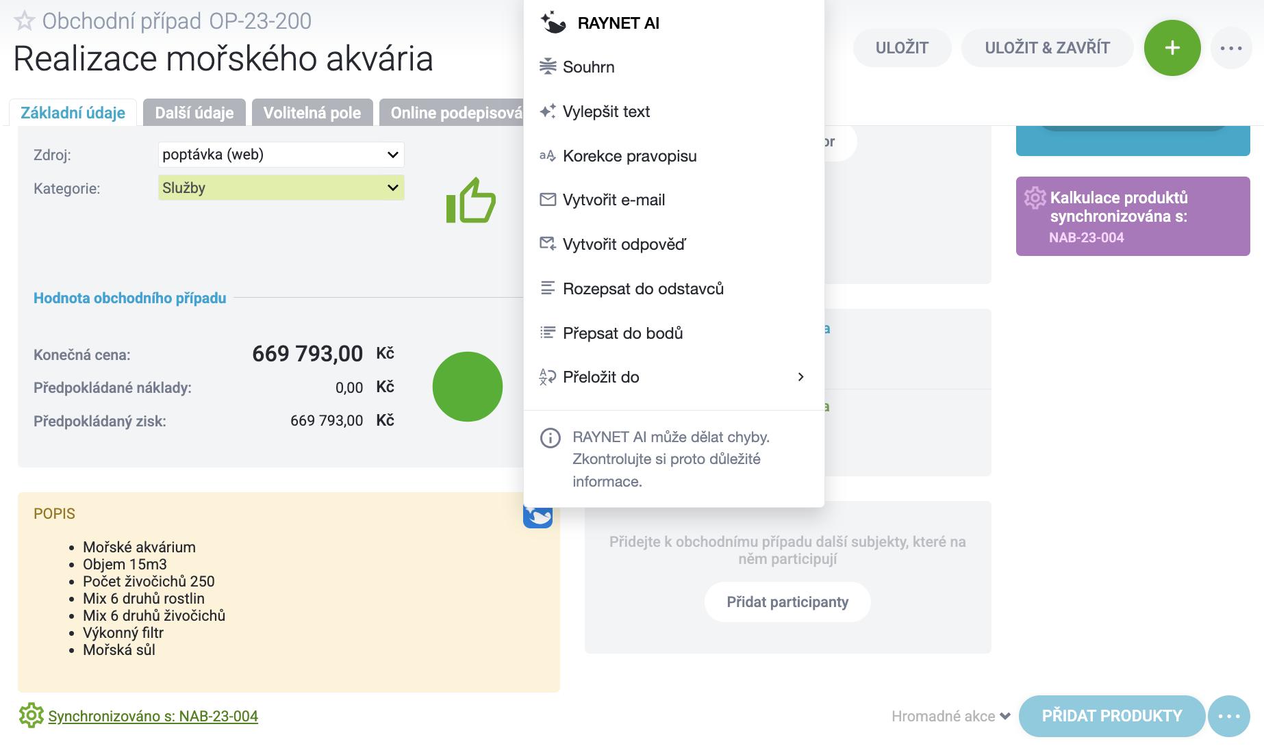The width and height of the screenshot is (1264, 746).
Task: Open the top-right three-dots more menu
Action: point(1230,48)
